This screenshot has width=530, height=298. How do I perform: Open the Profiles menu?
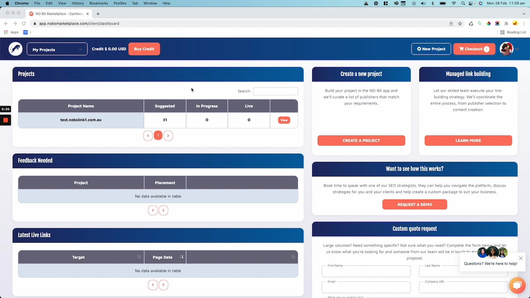(x=120, y=3)
